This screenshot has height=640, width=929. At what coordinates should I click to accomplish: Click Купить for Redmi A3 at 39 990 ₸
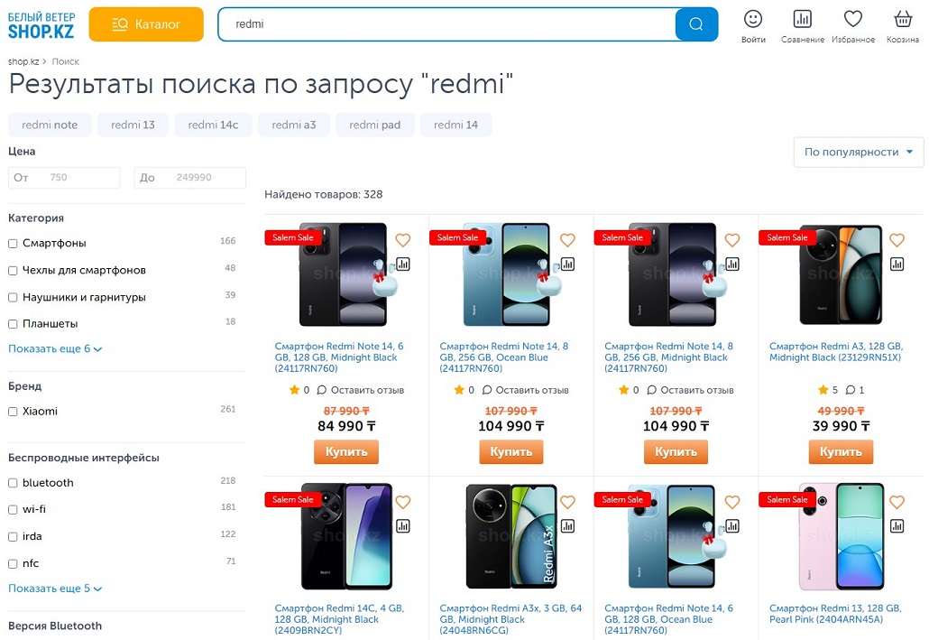(x=841, y=451)
